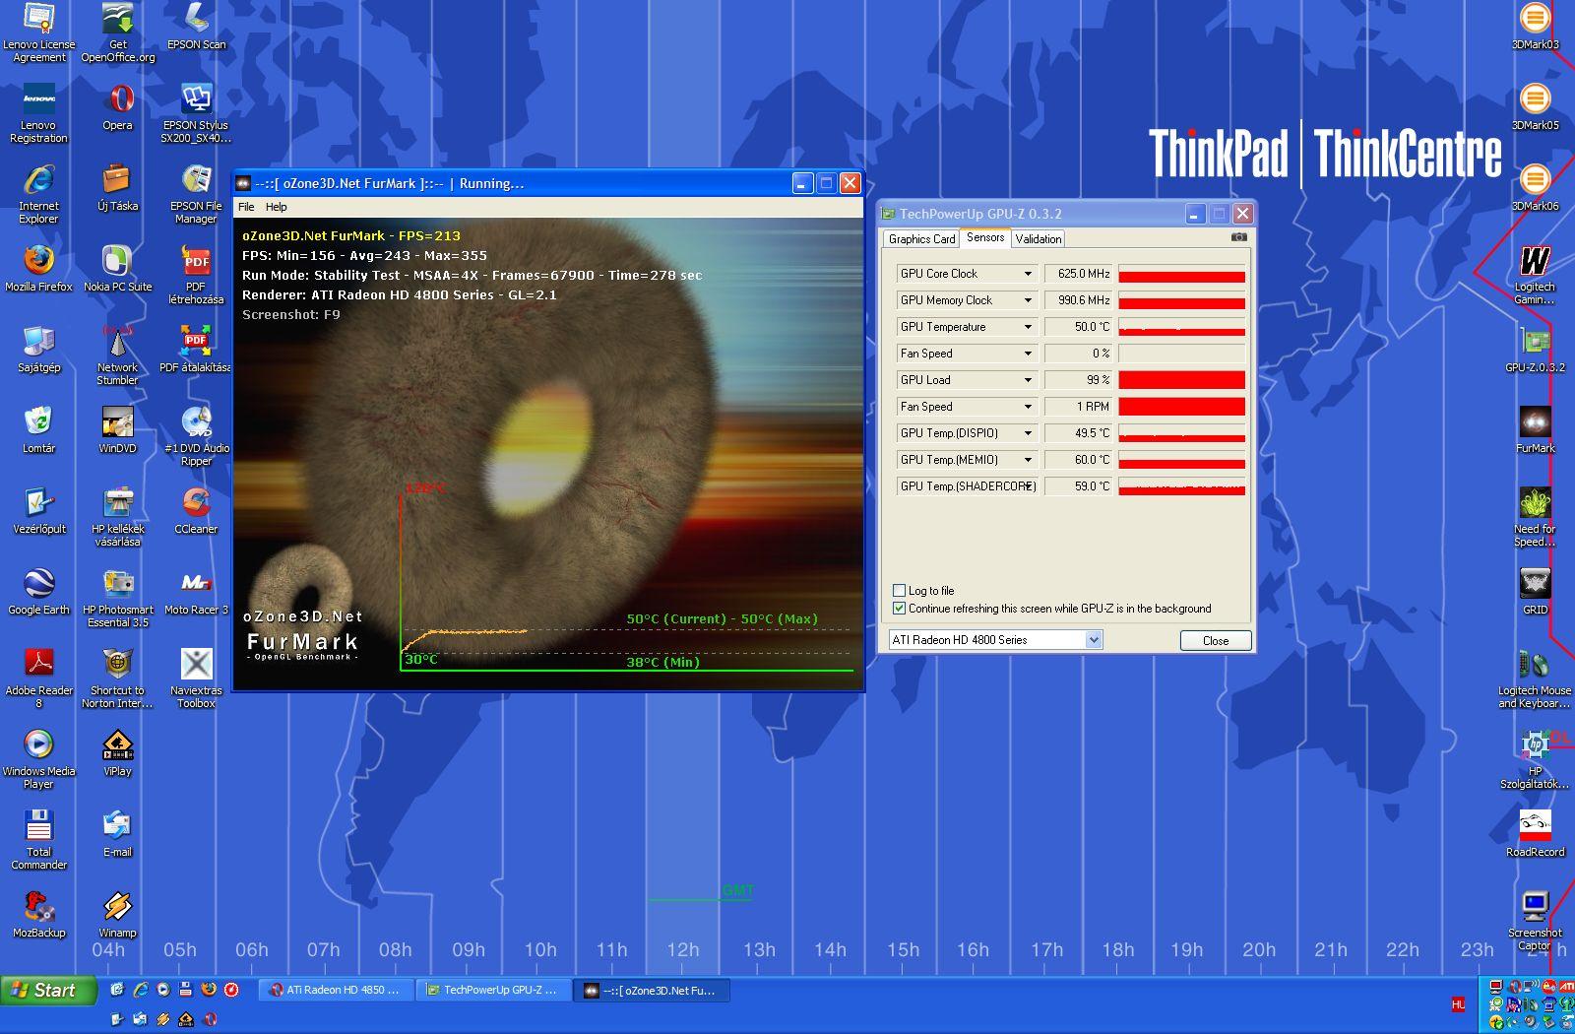
Task: Toggle Continue refreshing in background checkbox
Action: (899, 609)
